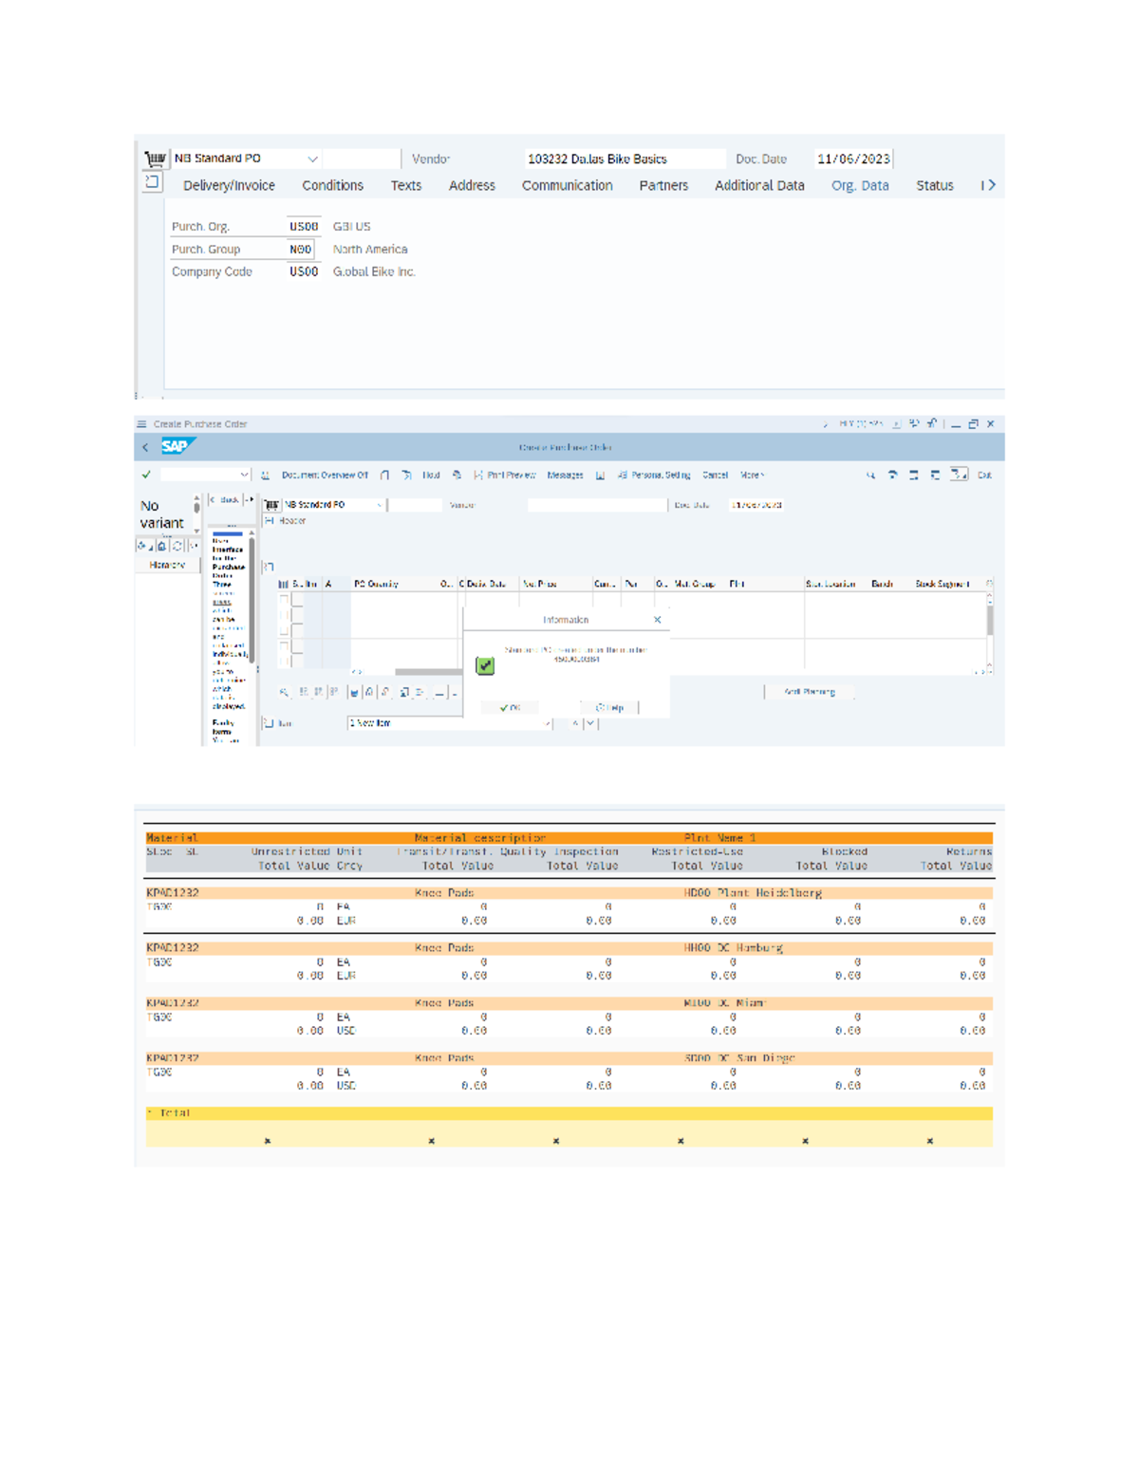Click the item detail down arrow button
The image size is (1139, 1474).
click(590, 723)
